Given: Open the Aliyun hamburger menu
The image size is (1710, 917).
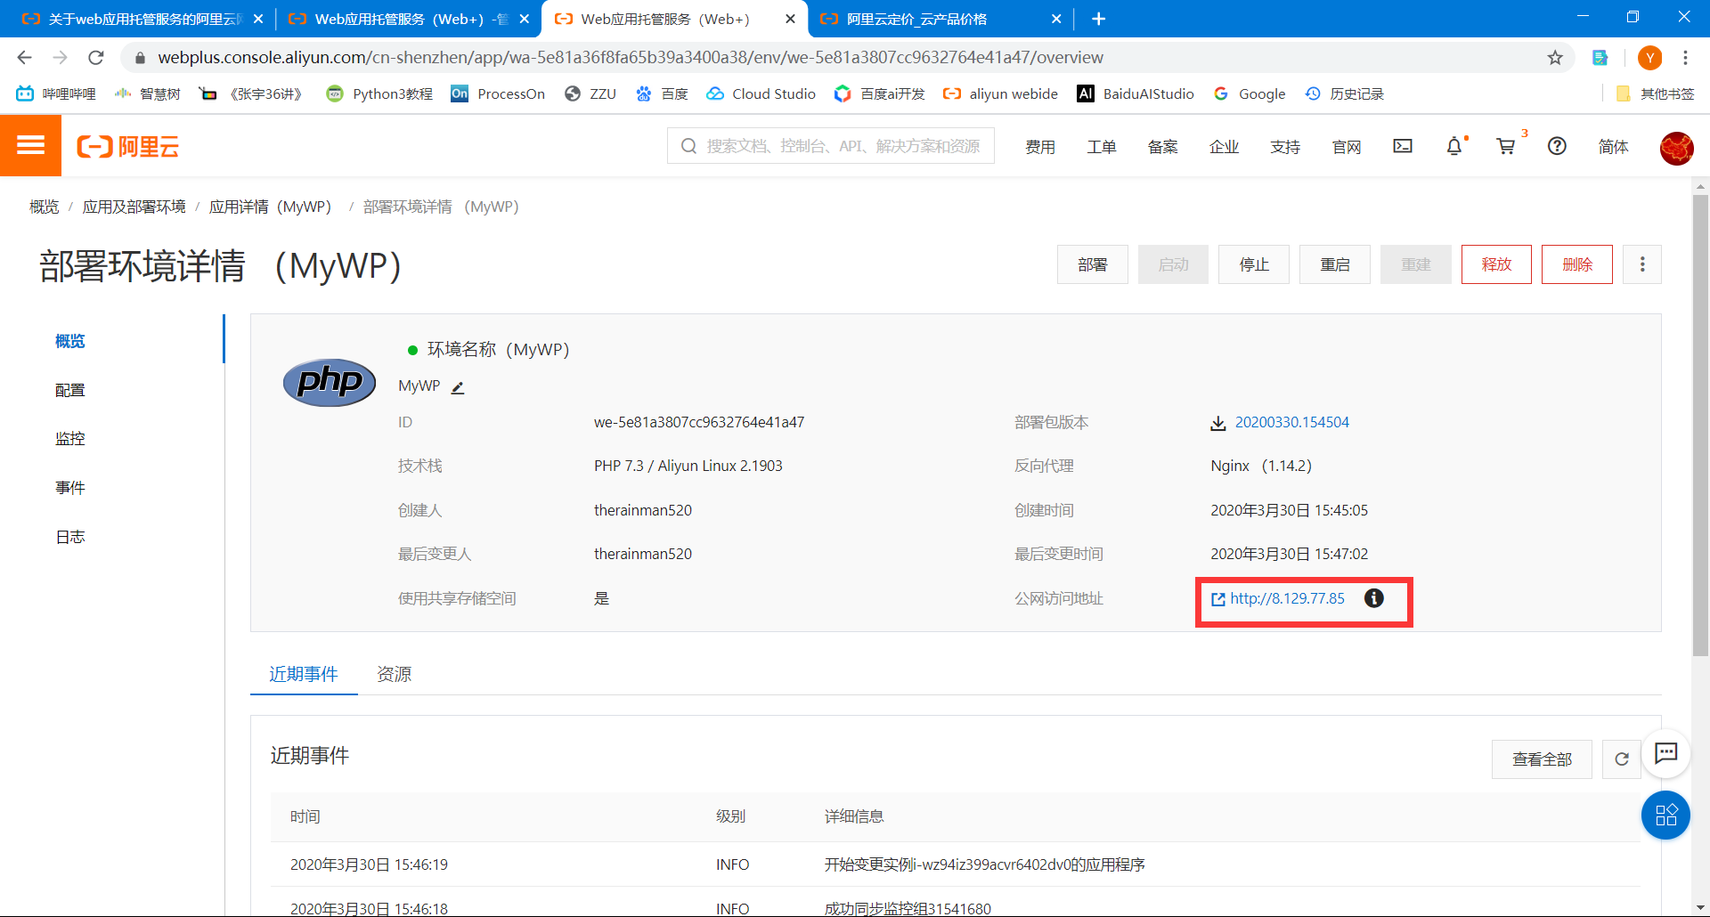Looking at the screenshot, I should click(30, 146).
